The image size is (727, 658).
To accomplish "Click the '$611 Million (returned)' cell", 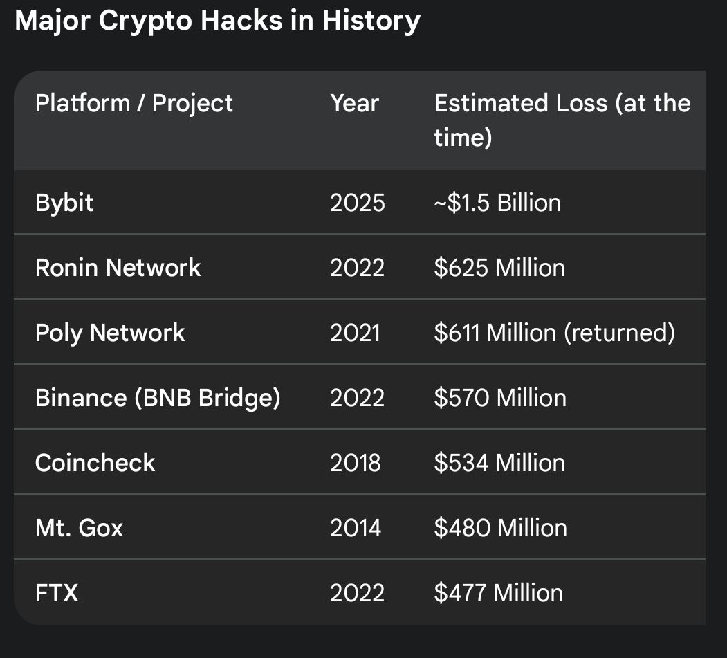I will click(555, 333).
